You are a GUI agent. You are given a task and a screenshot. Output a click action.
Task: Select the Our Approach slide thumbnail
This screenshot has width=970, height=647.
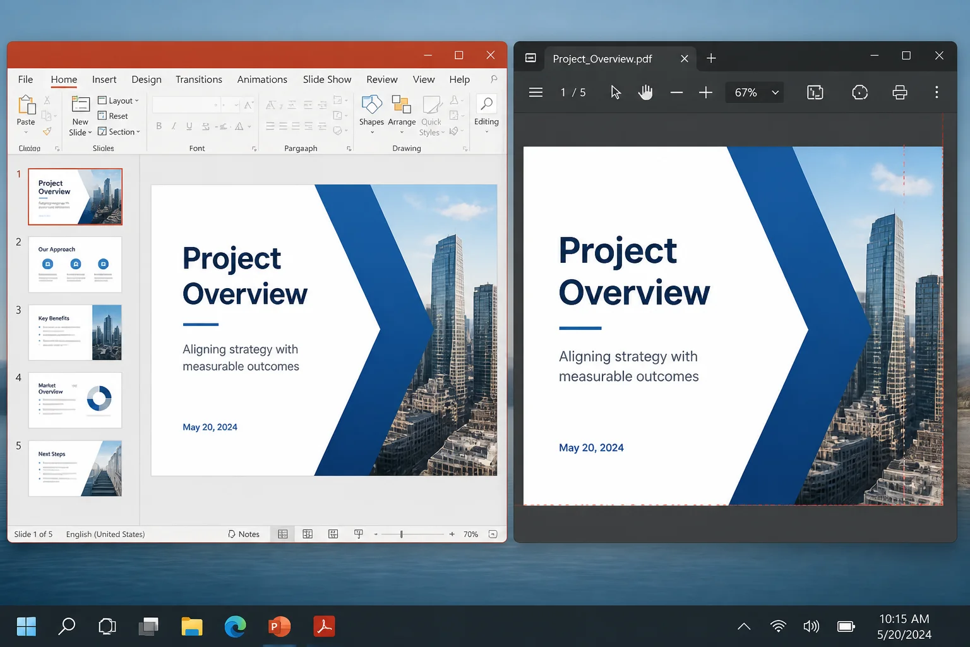click(x=75, y=264)
